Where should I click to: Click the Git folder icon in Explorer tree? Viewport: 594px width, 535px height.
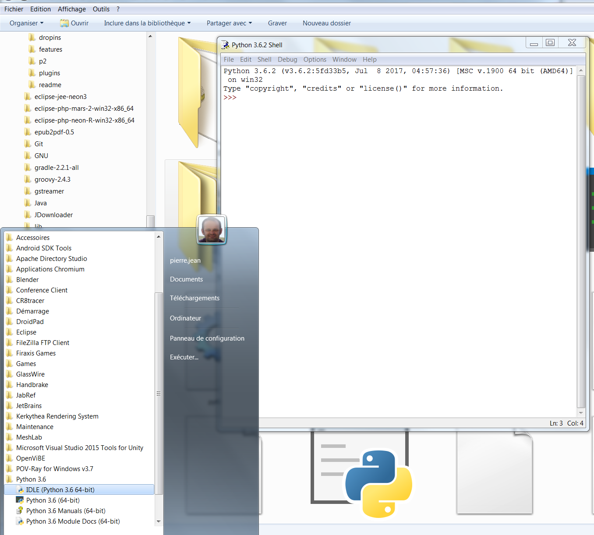[x=28, y=144]
